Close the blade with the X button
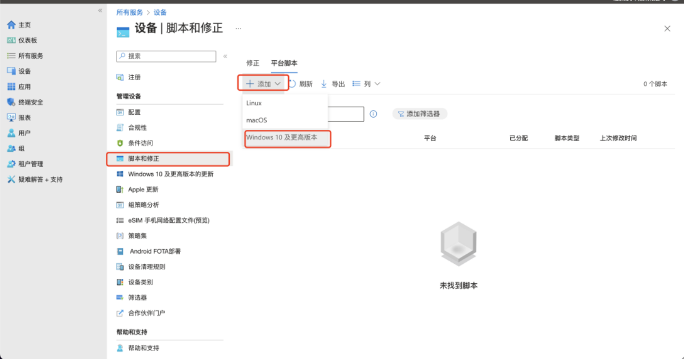 667,29
